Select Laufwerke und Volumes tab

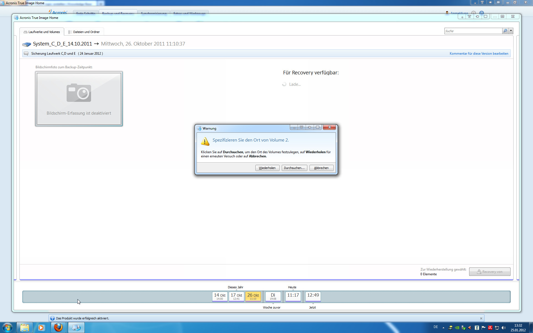(x=42, y=32)
